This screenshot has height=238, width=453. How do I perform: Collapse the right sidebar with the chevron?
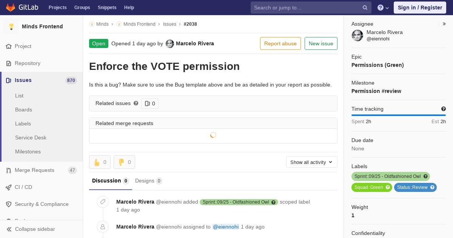coord(444,24)
